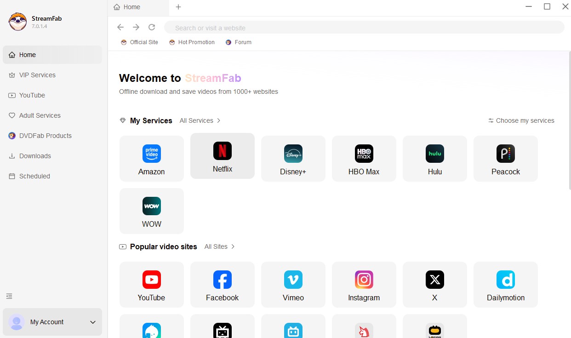Open the Vimeo video site tile
Image resolution: width=571 pixels, height=338 pixels.
coord(293,285)
